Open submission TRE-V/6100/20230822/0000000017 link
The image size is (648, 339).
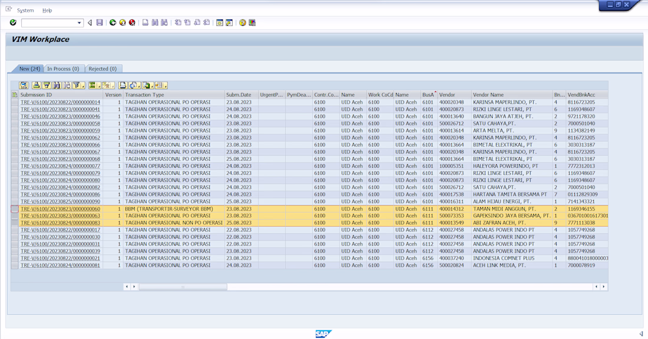point(60,230)
